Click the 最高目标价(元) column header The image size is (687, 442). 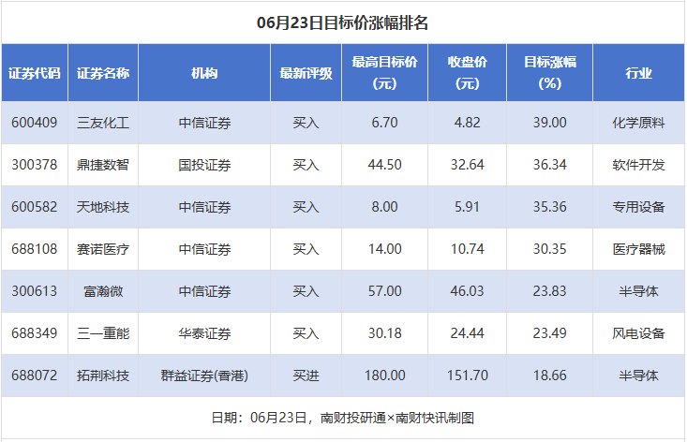coord(384,73)
